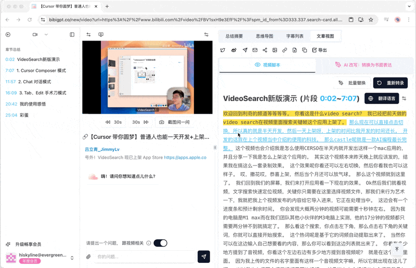Attach a file with paperclip icon
416x268 pixels.
click(88, 257)
